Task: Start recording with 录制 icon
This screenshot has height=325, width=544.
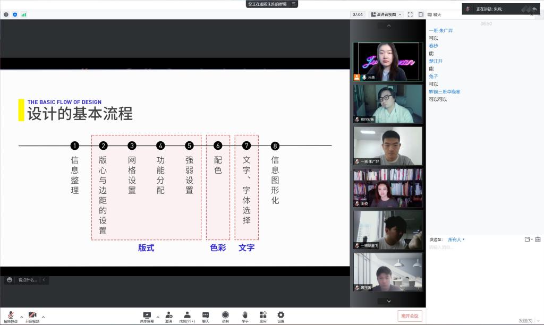Action: (225, 317)
